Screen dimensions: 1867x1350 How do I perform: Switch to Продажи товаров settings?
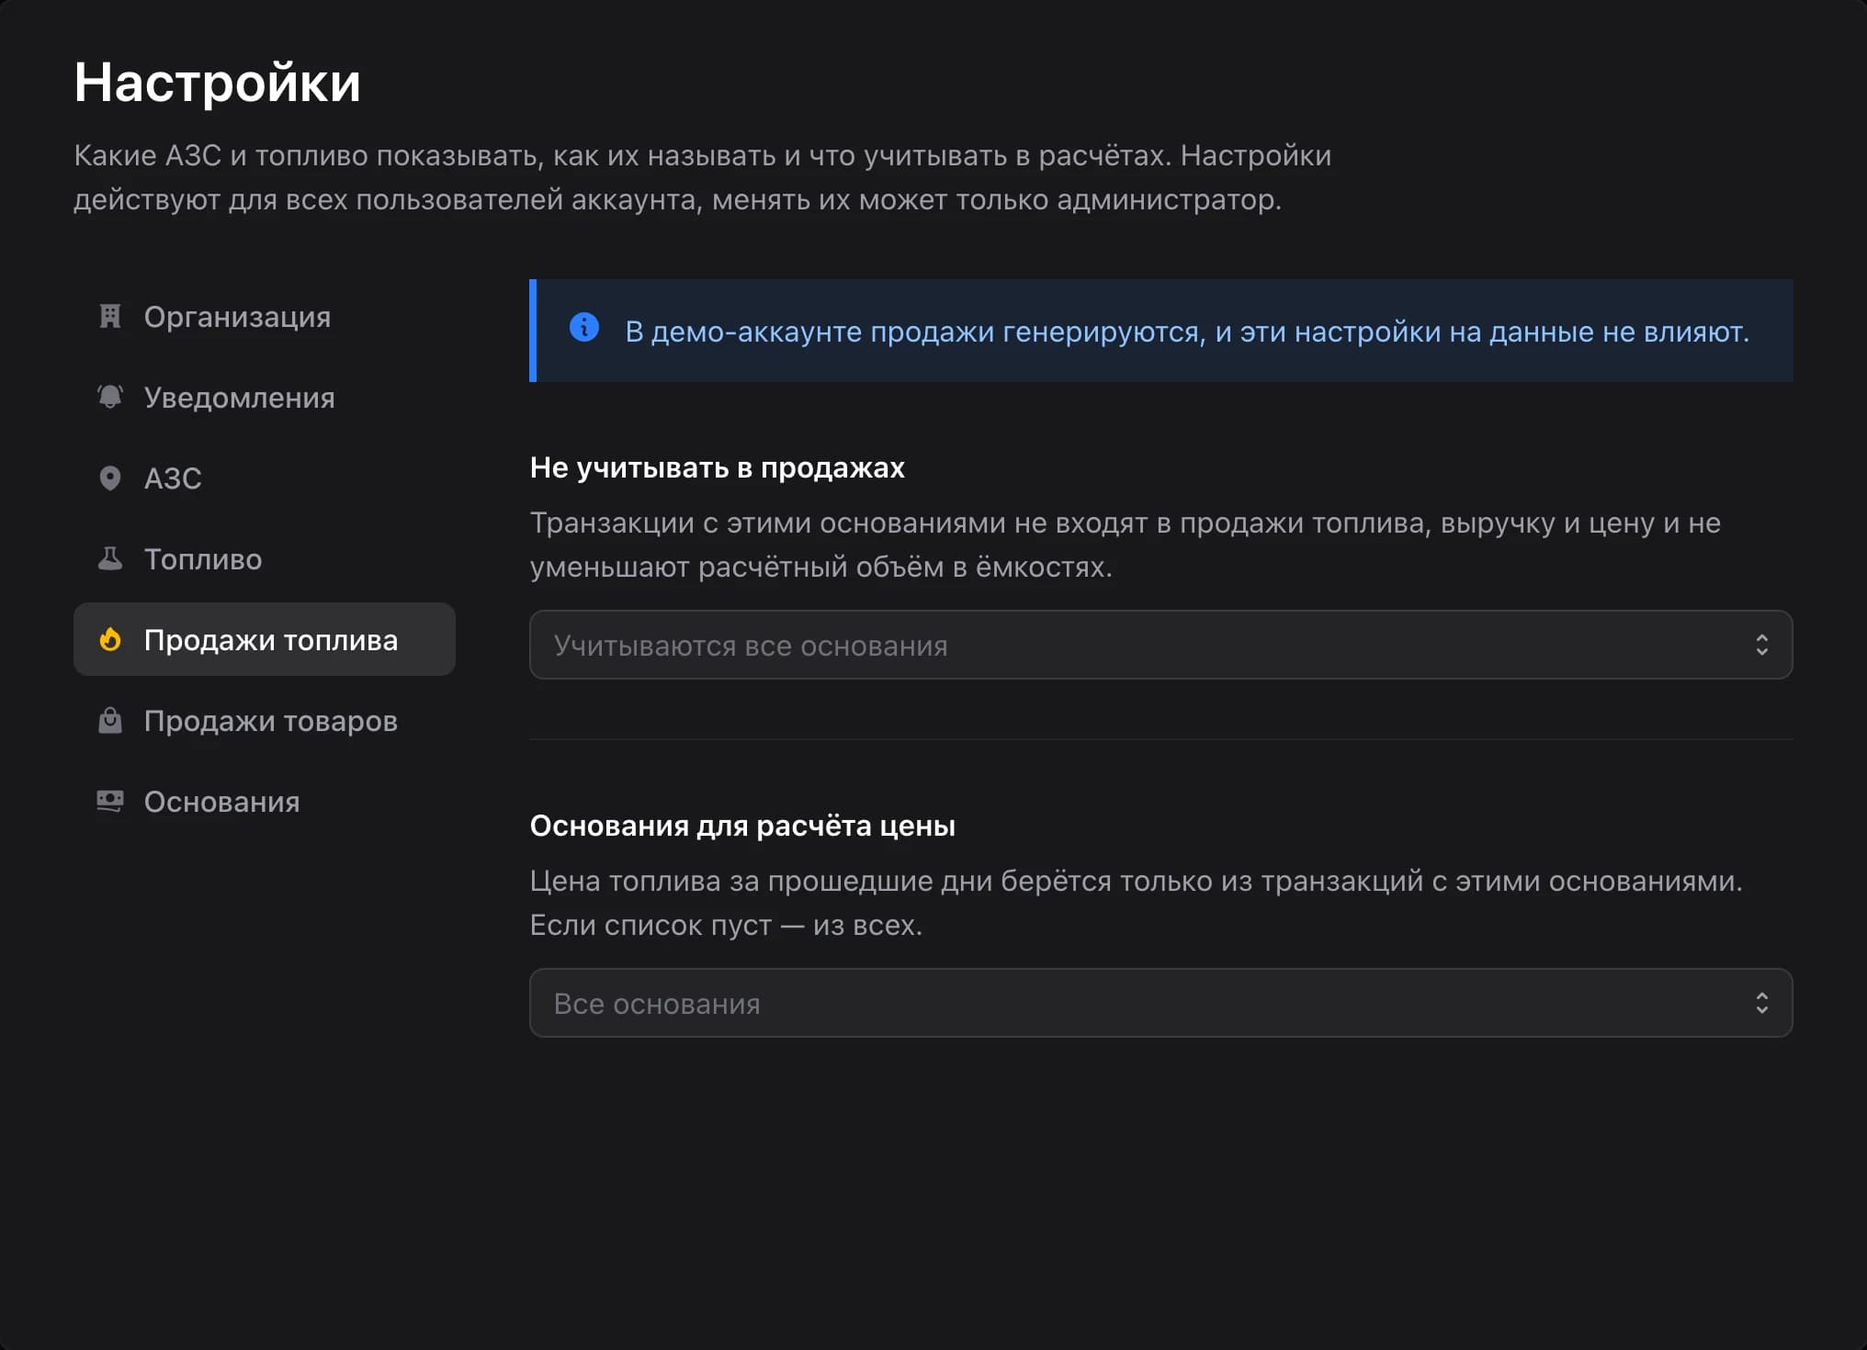[265, 721]
